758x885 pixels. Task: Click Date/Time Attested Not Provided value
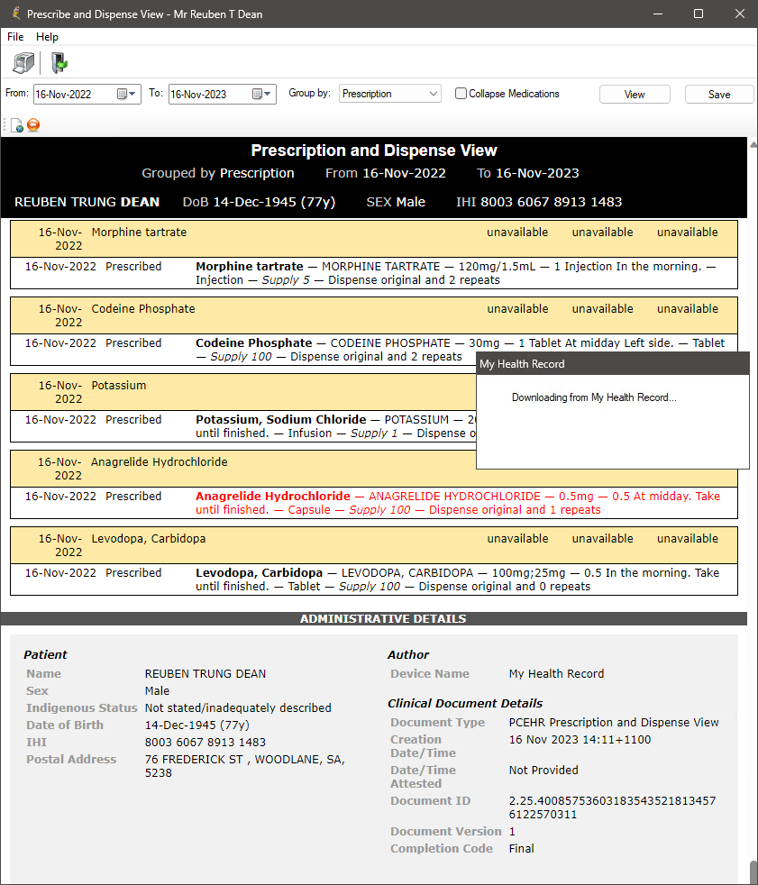[x=543, y=771]
